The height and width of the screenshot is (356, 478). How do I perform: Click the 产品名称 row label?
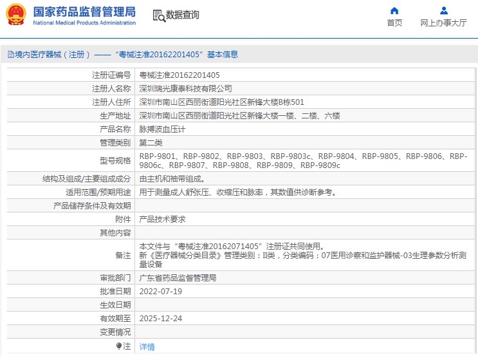click(115, 129)
